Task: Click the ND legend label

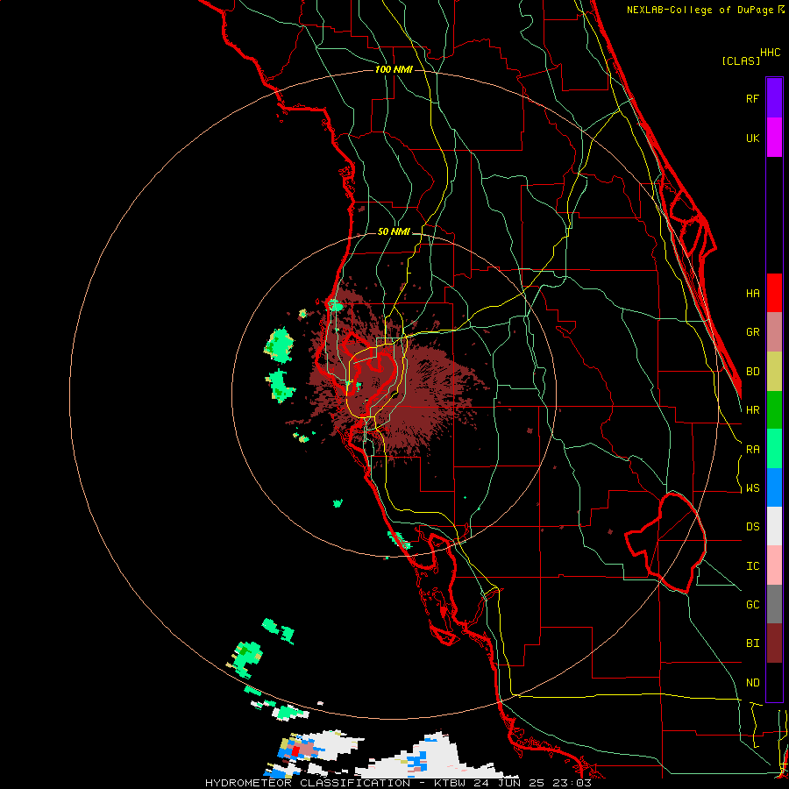Action: [x=753, y=683]
